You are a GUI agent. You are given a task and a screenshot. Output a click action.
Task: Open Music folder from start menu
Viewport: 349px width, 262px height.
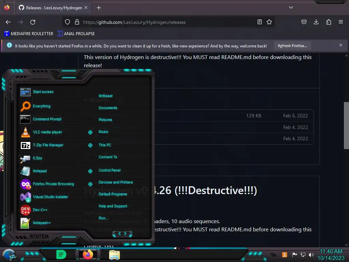pyautogui.click(x=104, y=132)
